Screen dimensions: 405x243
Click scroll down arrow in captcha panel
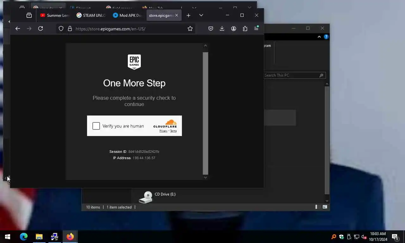point(205,178)
